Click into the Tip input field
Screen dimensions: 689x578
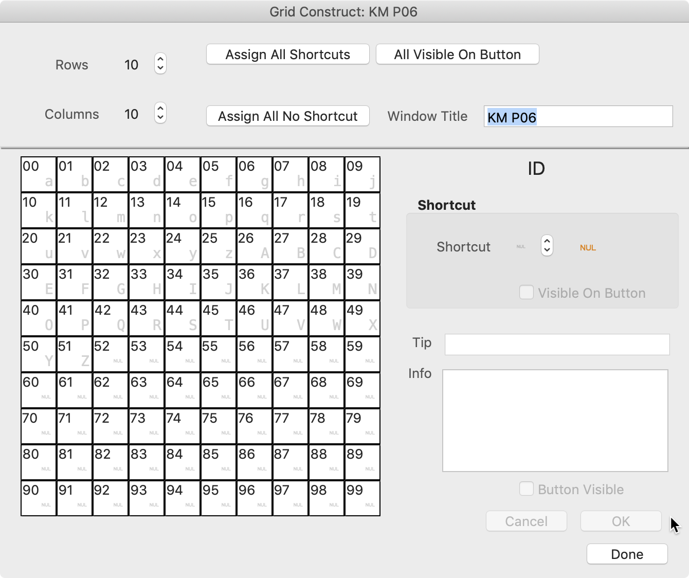coord(557,345)
